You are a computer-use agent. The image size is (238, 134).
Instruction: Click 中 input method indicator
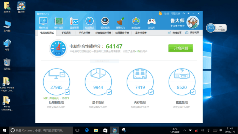(x=221, y=130)
